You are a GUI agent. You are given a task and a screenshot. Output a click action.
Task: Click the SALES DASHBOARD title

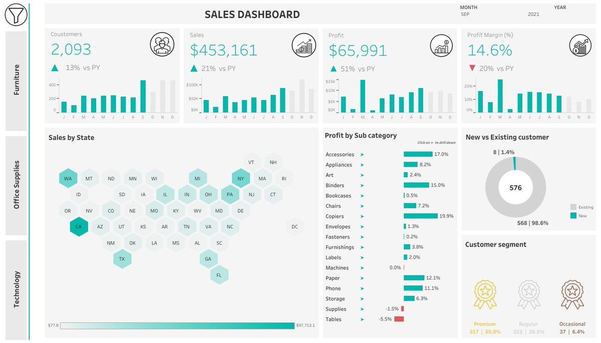(x=252, y=15)
